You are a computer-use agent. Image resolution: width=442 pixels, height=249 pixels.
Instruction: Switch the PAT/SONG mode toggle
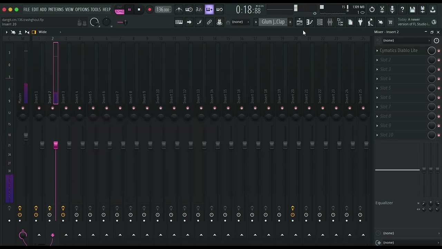[x=119, y=10]
